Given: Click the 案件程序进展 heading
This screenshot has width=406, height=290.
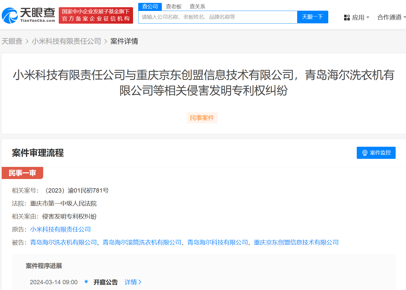Looking at the screenshot, I should click(44, 266).
